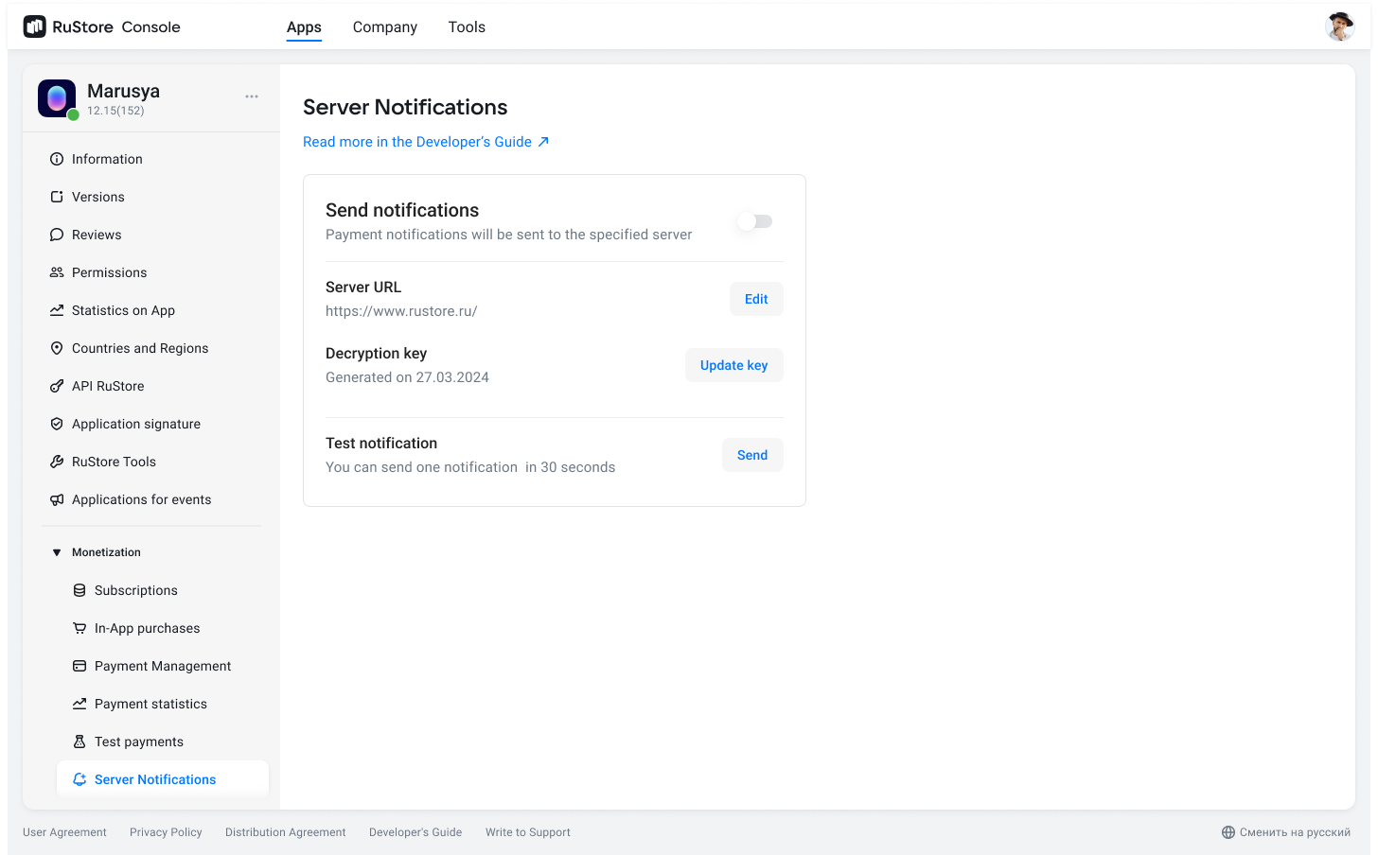This screenshot has height=855, width=1378.
Task: Enable the Send notifications toggle
Action: [755, 221]
